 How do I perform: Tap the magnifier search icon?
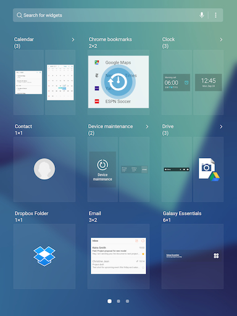click(19, 15)
